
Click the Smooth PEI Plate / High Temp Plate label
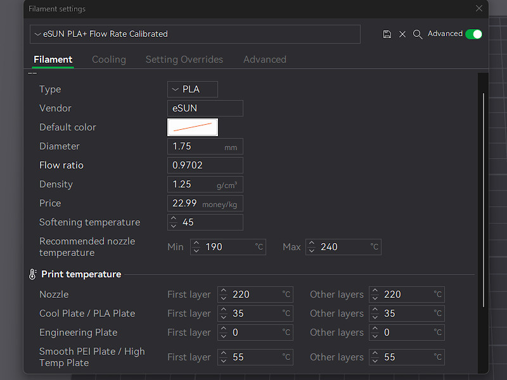coord(92,357)
